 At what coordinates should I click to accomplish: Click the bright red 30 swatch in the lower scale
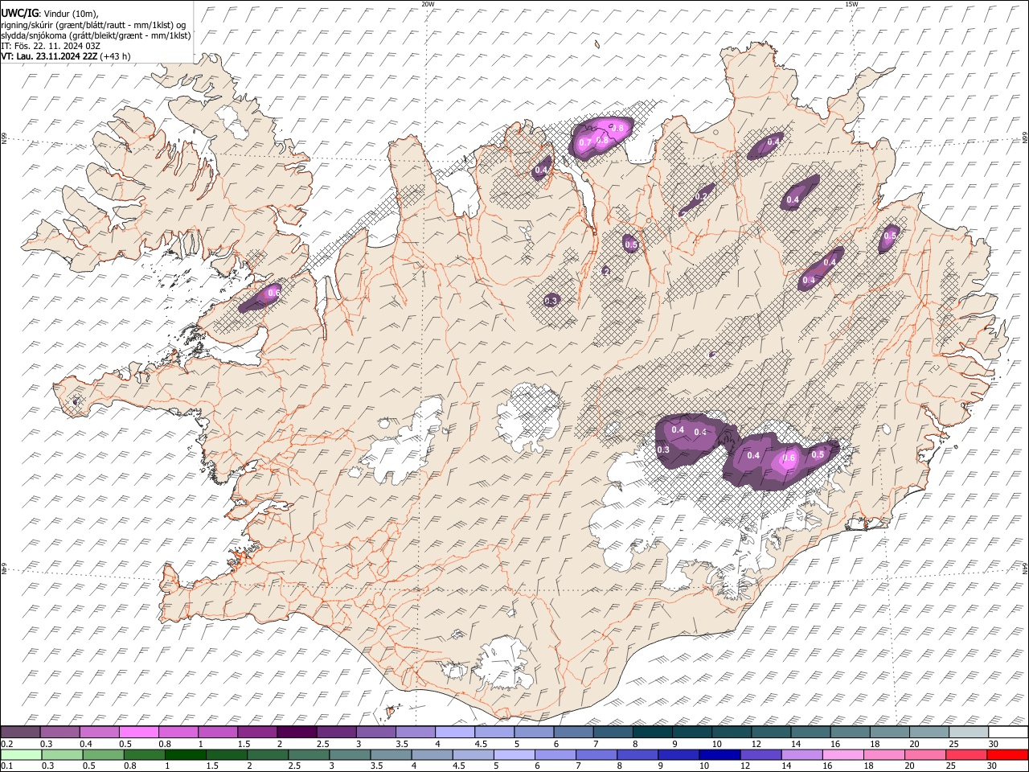click(x=1007, y=754)
